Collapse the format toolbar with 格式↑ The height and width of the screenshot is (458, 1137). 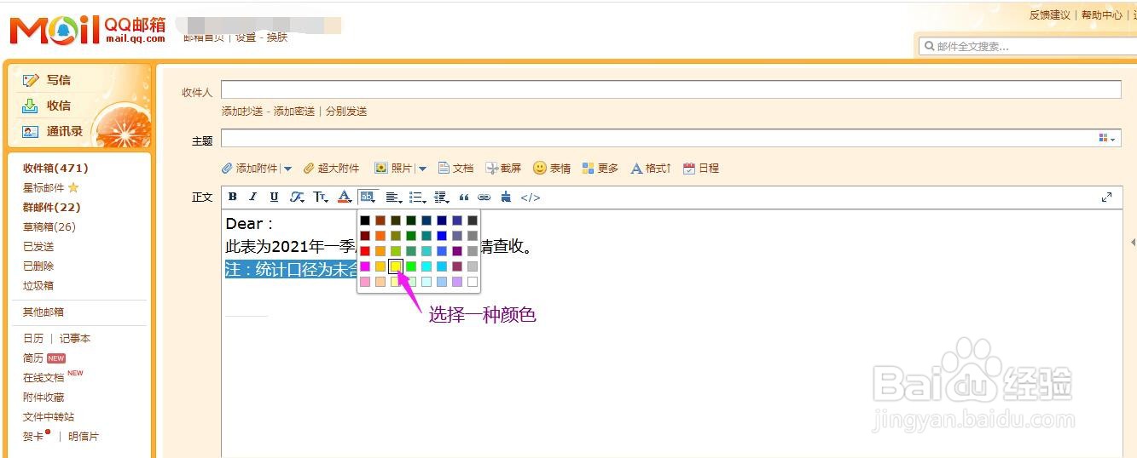pyautogui.click(x=651, y=169)
